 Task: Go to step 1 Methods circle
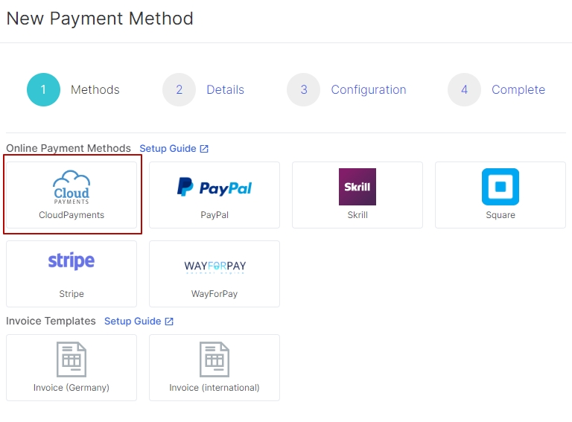43,90
